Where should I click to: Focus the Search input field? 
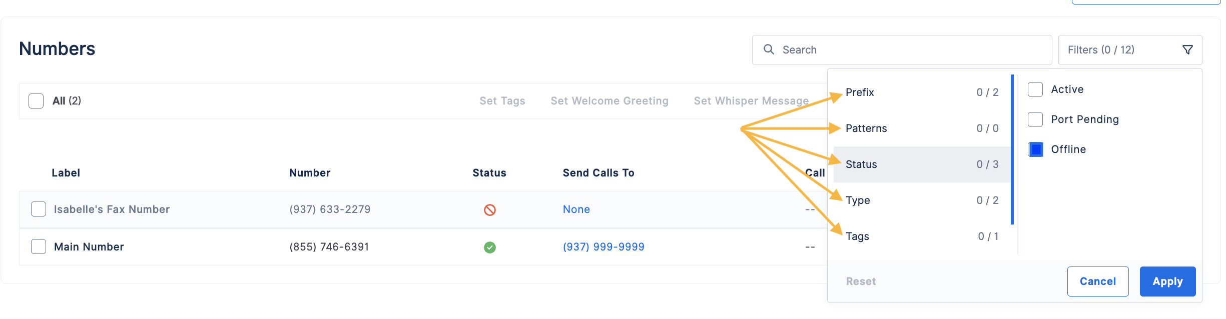click(x=902, y=50)
